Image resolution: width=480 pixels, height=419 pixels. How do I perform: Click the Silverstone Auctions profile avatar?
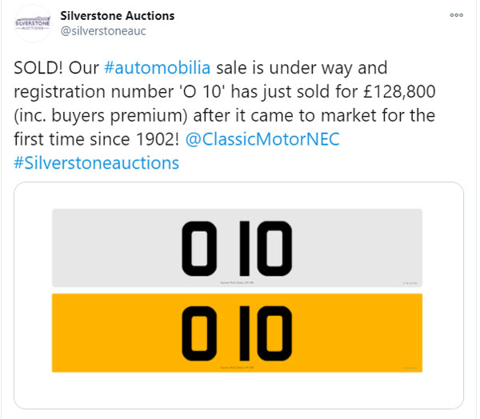pos(33,22)
